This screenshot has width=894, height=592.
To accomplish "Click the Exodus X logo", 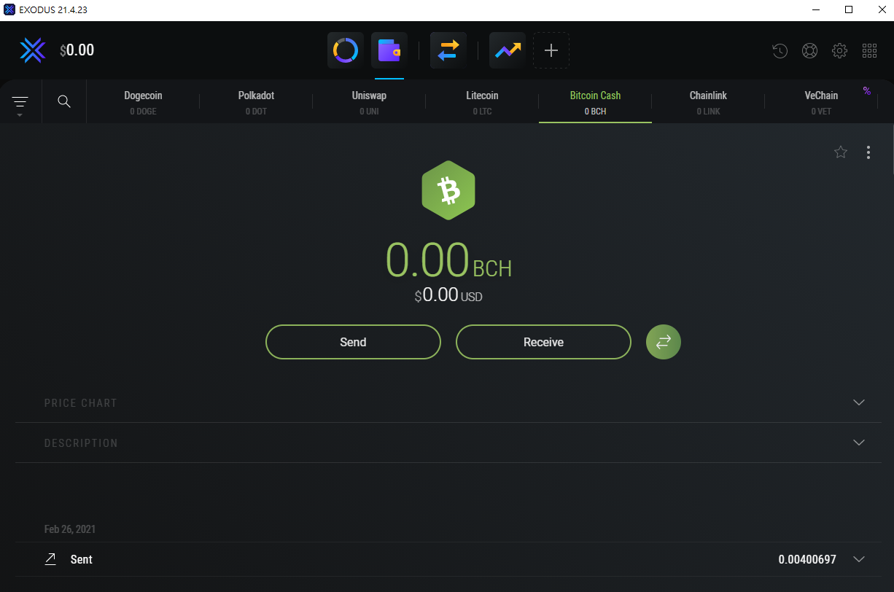I will [x=33, y=50].
